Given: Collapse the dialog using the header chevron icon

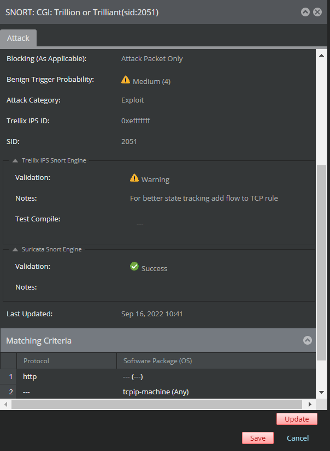Looking at the screenshot, I should tap(305, 12).
